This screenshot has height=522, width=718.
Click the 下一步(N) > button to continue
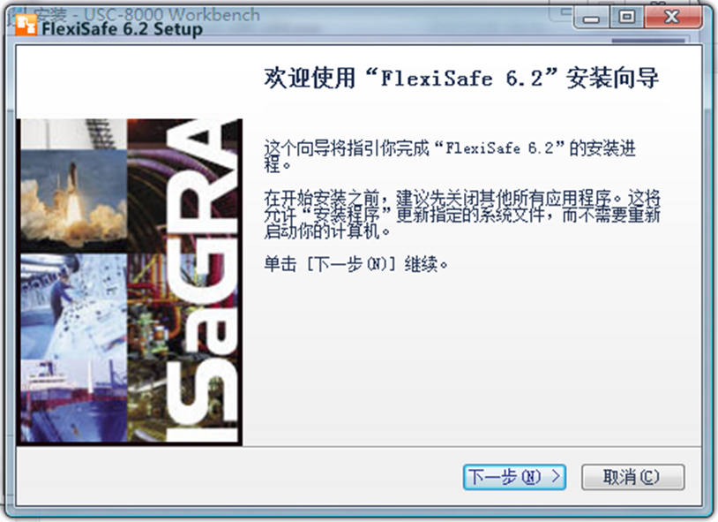[x=513, y=476]
